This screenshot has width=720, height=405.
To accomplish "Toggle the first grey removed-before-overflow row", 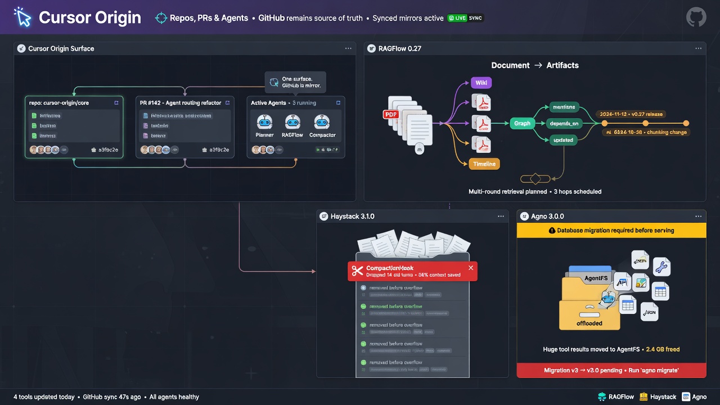I will [x=413, y=291].
